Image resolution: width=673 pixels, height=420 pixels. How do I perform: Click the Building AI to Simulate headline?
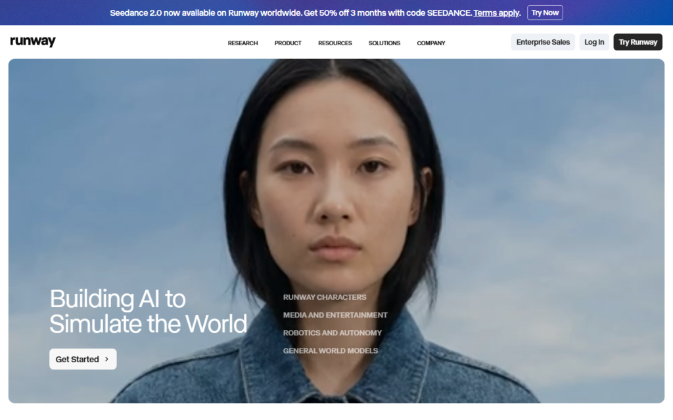[x=148, y=311]
